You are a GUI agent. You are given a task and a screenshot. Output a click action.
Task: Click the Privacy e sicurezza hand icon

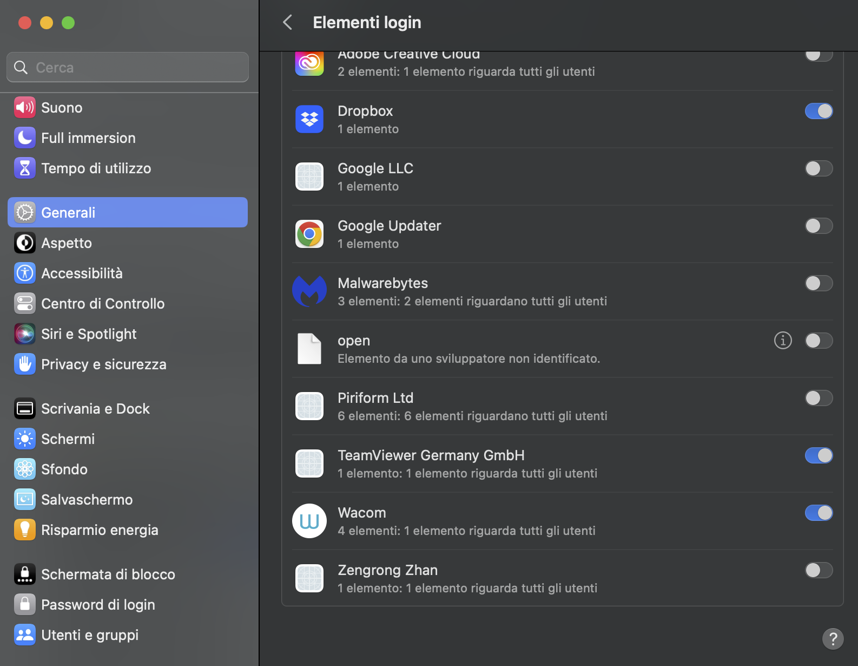[25, 364]
